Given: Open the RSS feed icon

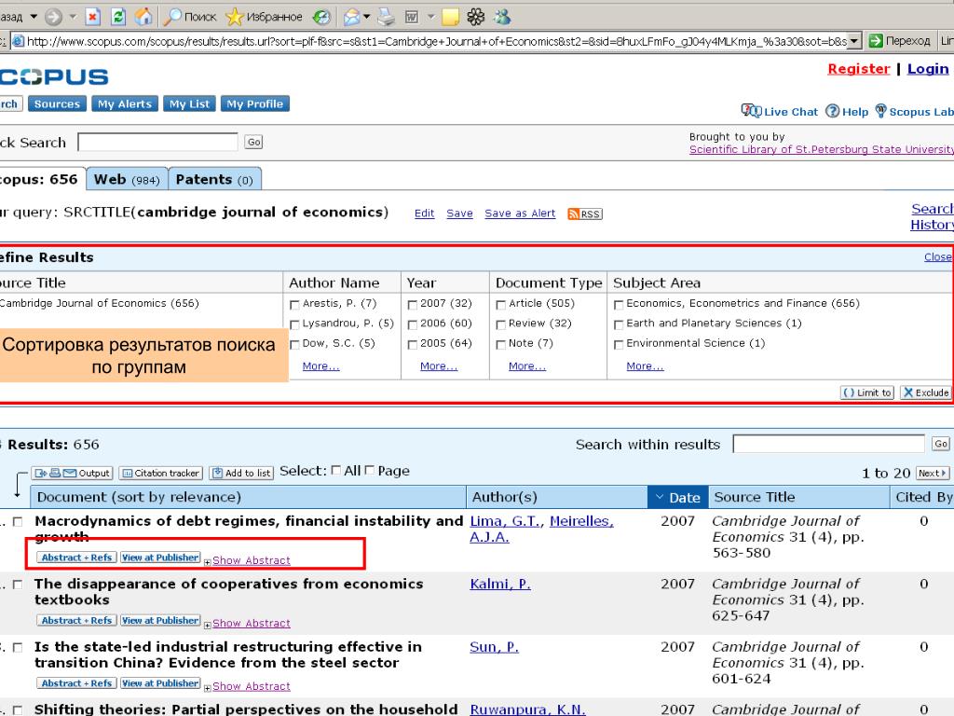Looking at the screenshot, I should coord(585,213).
